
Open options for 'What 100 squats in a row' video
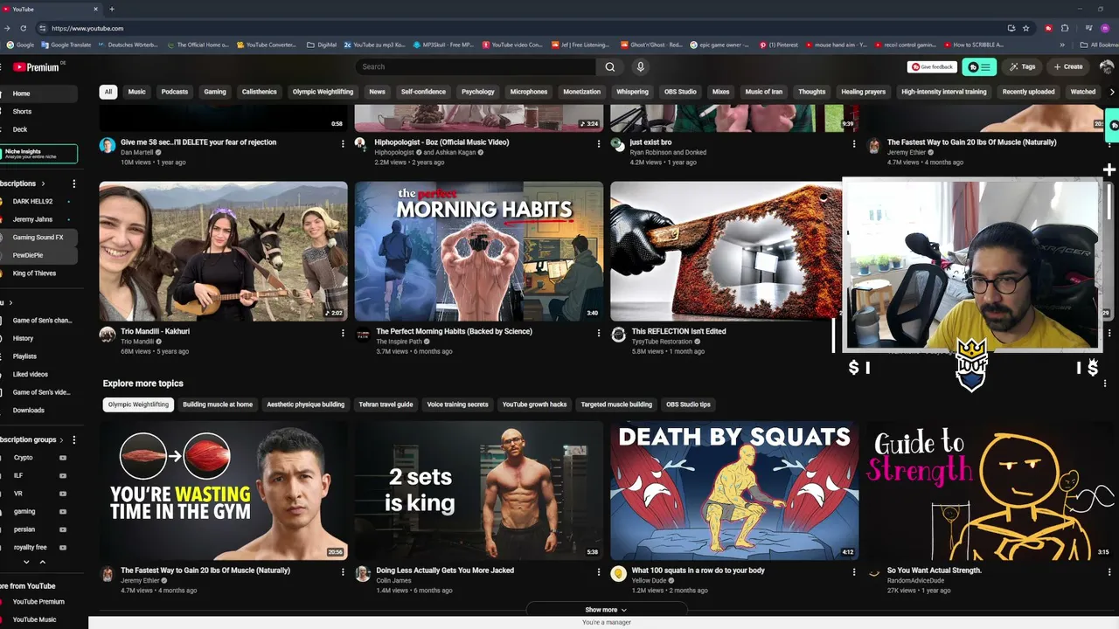pyautogui.click(x=854, y=572)
